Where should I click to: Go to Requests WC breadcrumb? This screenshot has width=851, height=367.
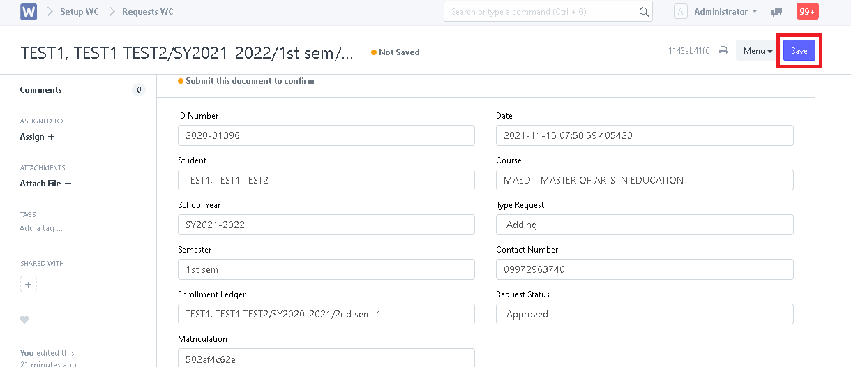coord(147,12)
